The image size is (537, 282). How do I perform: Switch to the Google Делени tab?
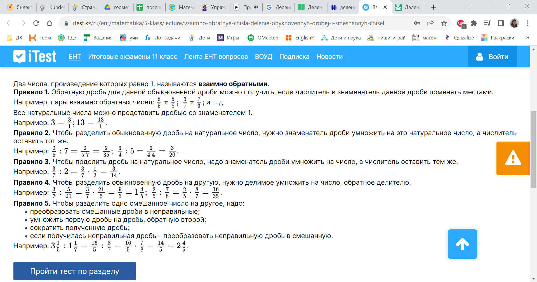click(278, 7)
